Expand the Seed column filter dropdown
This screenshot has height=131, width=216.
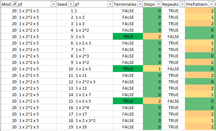point(71,5)
